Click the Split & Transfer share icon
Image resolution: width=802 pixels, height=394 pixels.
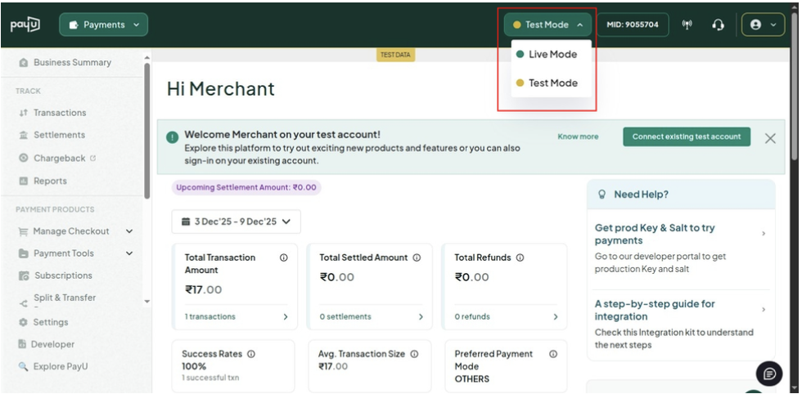(23, 303)
